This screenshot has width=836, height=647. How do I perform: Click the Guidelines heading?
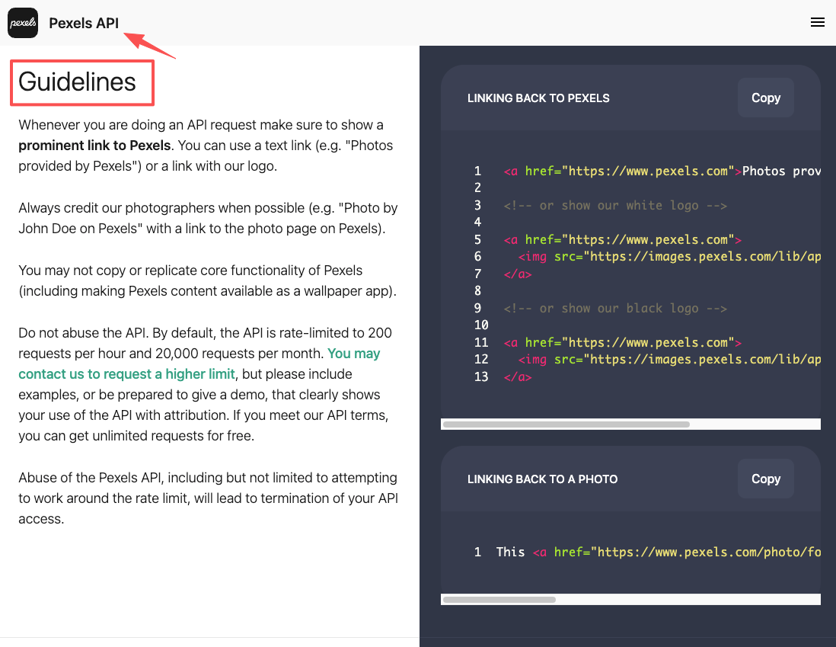point(78,82)
